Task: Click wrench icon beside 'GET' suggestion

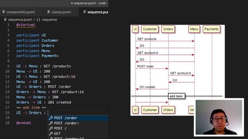Action: [x=51, y=134]
